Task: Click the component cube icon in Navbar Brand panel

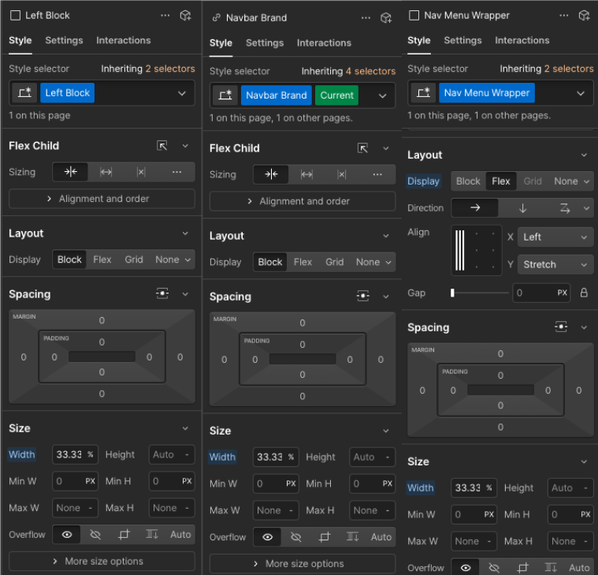Action: coord(386,18)
